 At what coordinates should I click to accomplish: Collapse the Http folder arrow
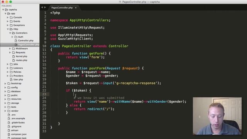tap(8, 29)
